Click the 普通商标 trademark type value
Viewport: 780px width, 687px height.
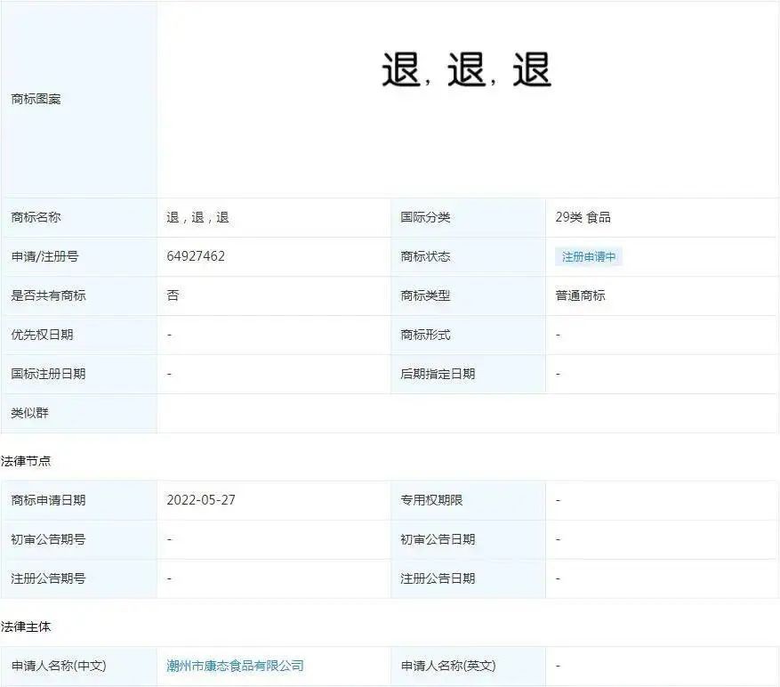(x=580, y=295)
